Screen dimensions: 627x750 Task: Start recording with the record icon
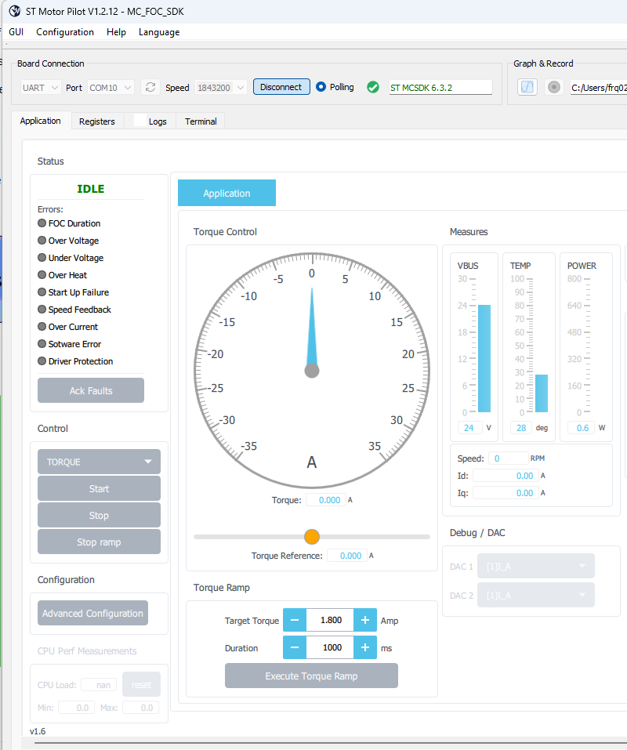tap(554, 87)
